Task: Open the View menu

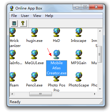Action: tap(37, 16)
